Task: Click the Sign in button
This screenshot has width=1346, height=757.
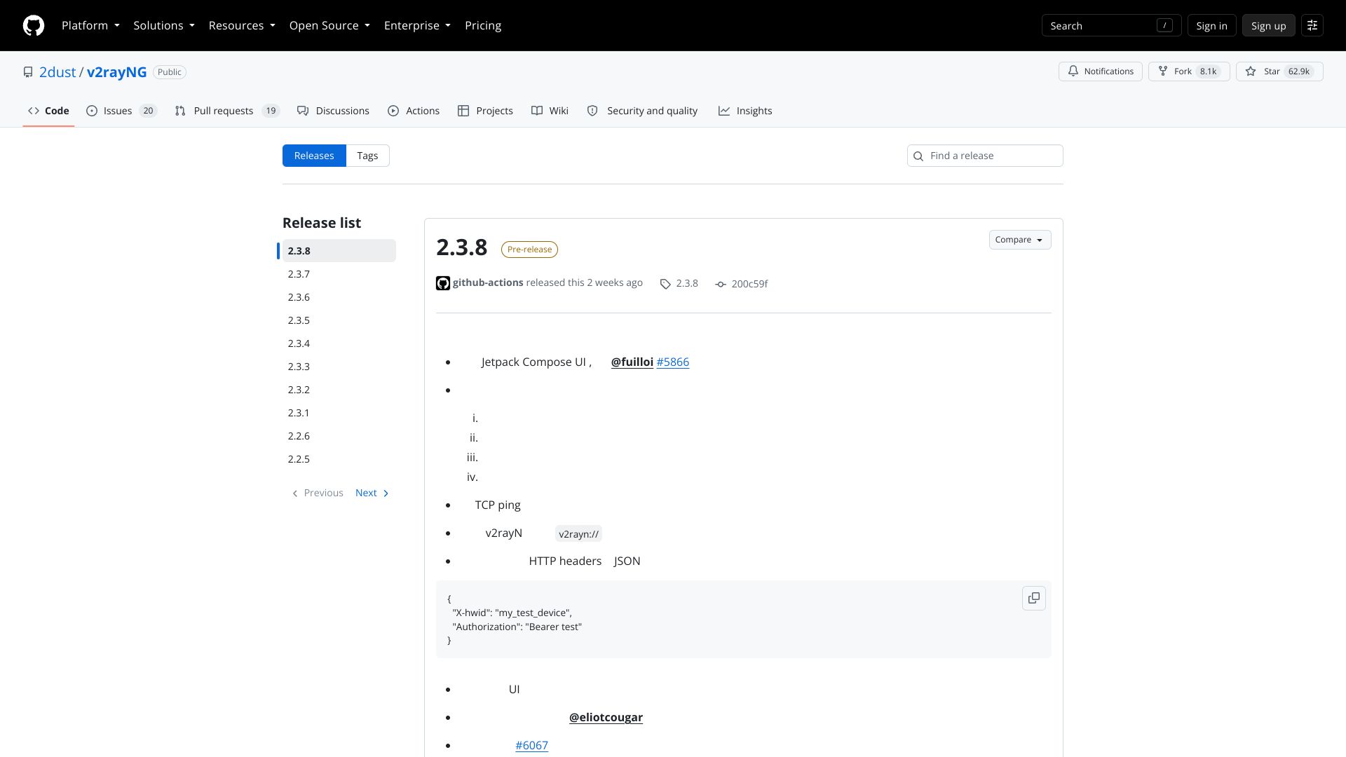Action: point(1211,26)
